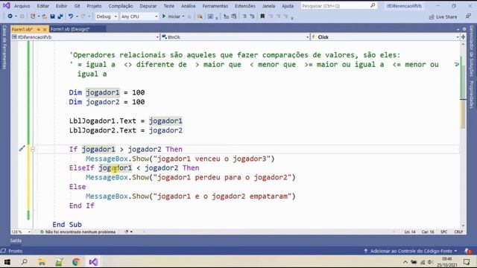Click the Find in Files toolbar icon
Screen dimensions: 477x268
click(x=200, y=16)
